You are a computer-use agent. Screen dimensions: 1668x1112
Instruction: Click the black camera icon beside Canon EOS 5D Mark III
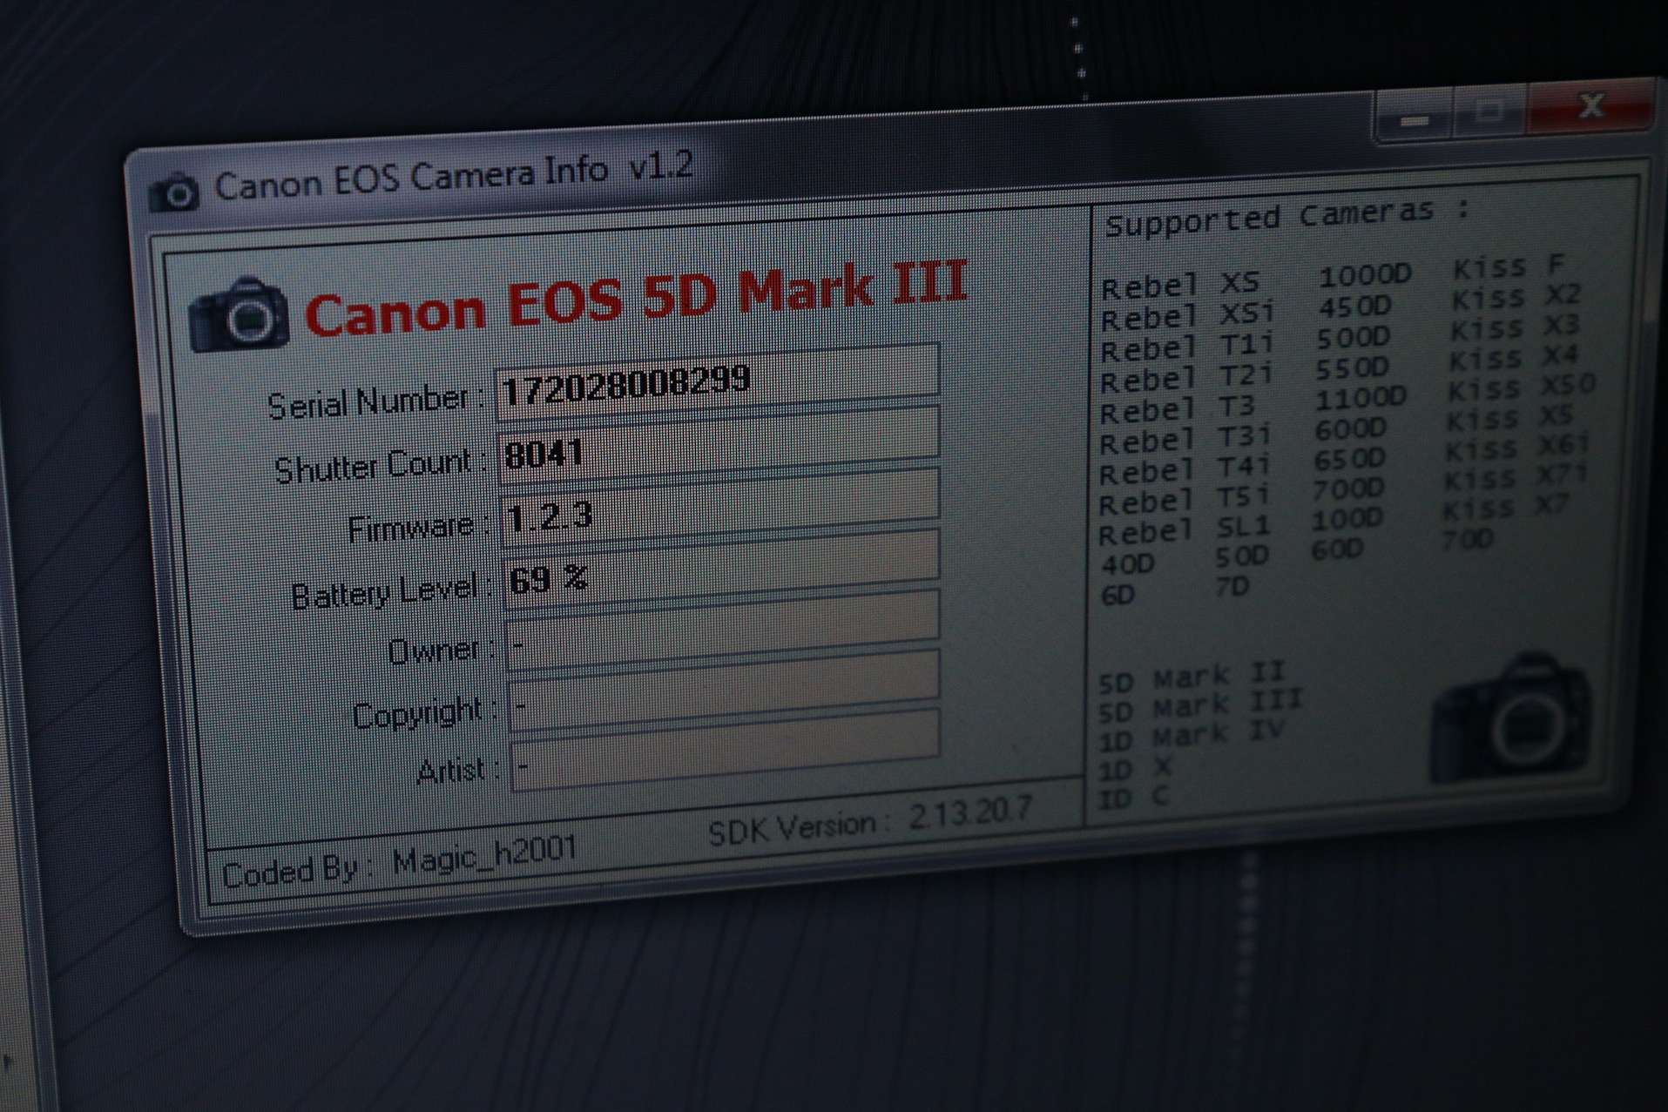(239, 314)
